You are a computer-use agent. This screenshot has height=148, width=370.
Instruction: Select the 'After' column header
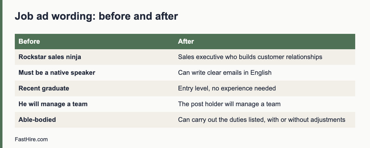click(265, 42)
